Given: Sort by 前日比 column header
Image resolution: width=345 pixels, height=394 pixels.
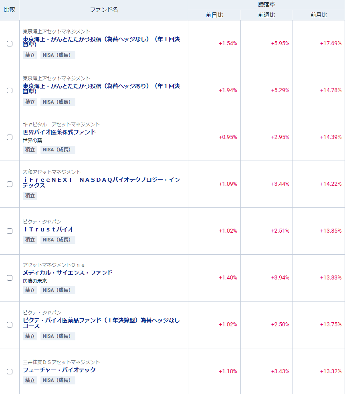Looking at the screenshot, I should [214, 15].
